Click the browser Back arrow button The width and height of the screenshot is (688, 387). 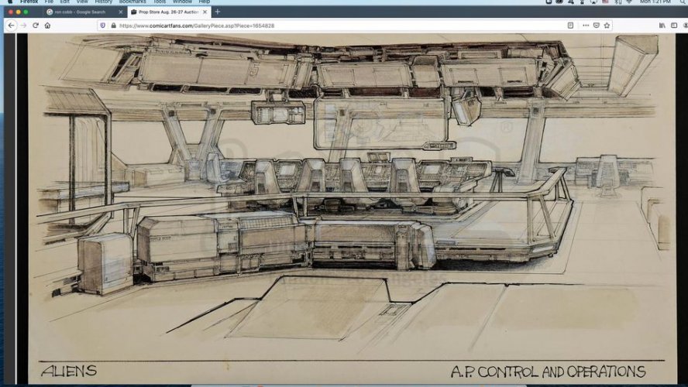(x=11, y=26)
